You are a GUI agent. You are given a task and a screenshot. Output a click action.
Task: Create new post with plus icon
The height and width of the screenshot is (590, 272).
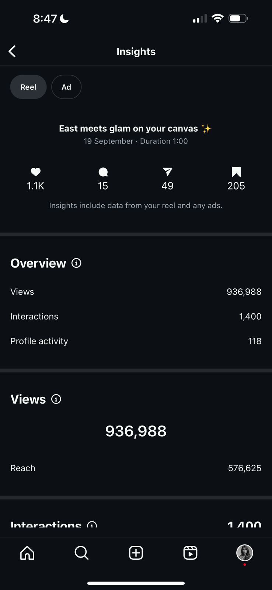click(136, 553)
